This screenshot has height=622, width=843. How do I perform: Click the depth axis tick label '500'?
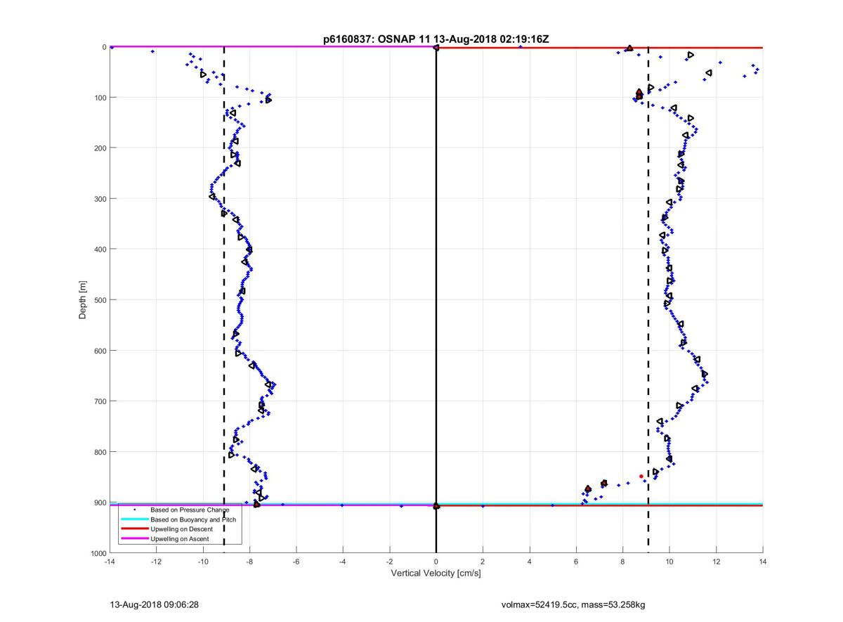pos(99,300)
